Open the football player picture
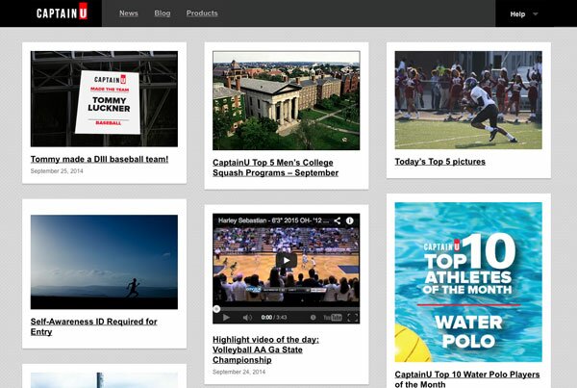The image size is (577, 388). 468,100
